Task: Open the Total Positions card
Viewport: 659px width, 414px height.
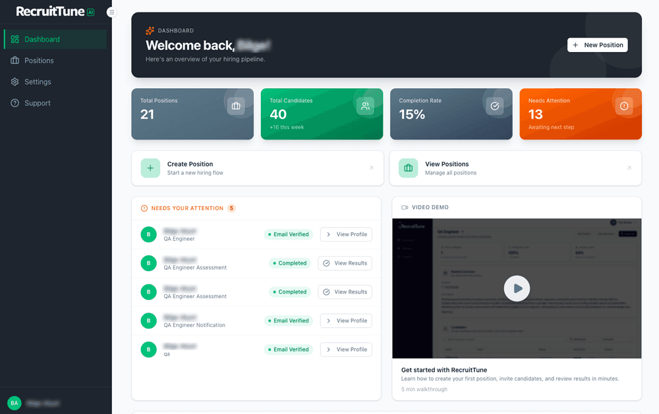Action: (192, 114)
